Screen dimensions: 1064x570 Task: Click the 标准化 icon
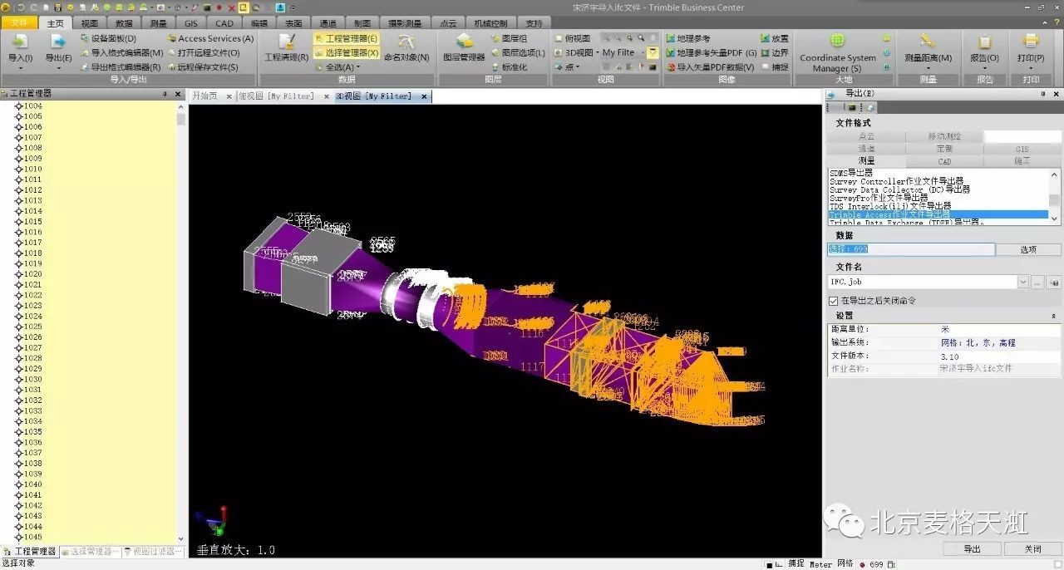(495, 67)
